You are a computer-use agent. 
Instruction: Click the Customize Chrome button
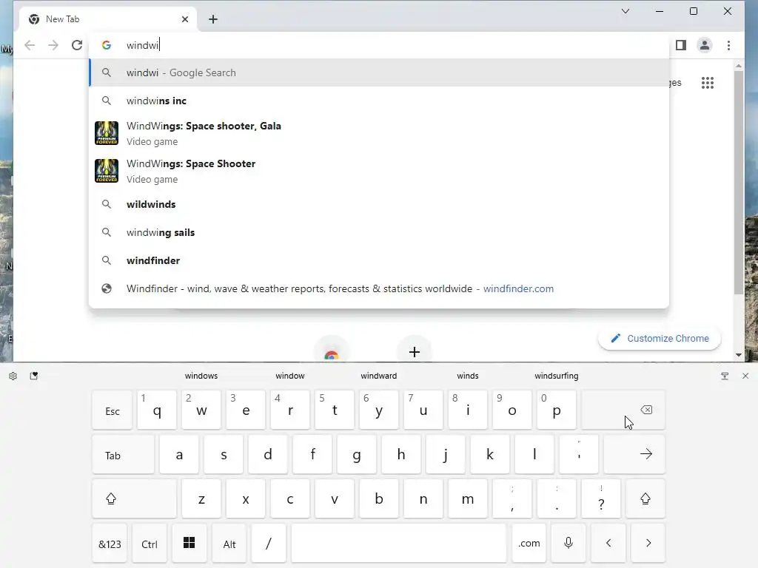tap(660, 339)
